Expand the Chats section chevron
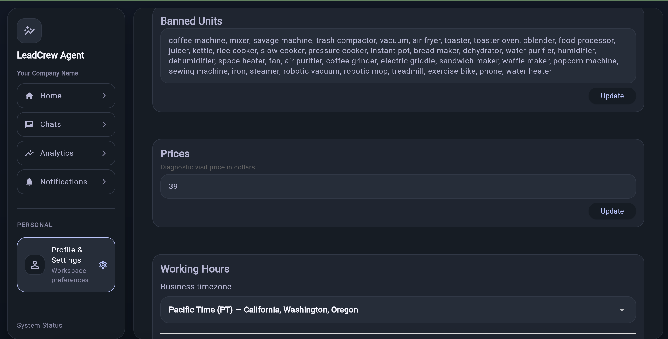This screenshot has height=339, width=668. pyautogui.click(x=104, y=124)
